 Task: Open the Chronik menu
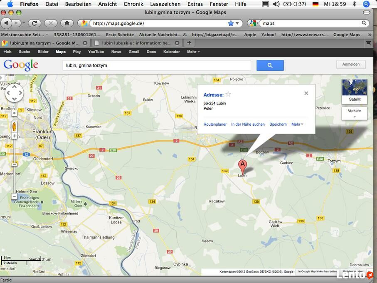(x=133, y=4)
